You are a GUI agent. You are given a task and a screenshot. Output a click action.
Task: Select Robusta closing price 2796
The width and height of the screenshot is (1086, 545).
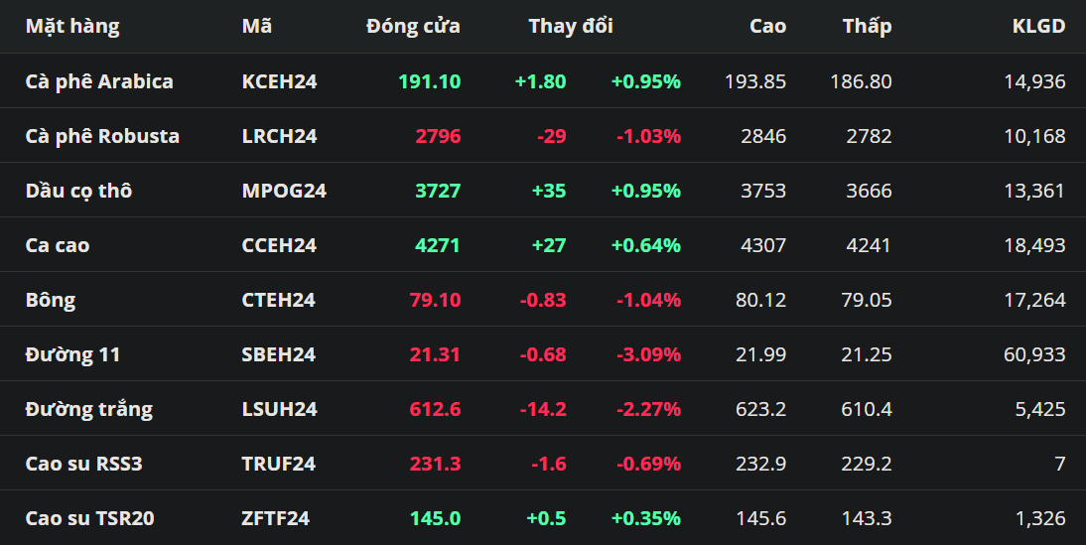tap(438, 136)
